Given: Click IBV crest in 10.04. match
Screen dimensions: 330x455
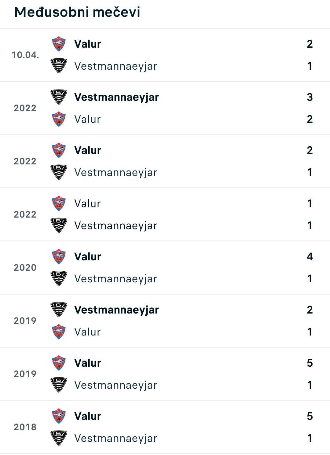Looking at the screenshot, I should click(59, 66).
